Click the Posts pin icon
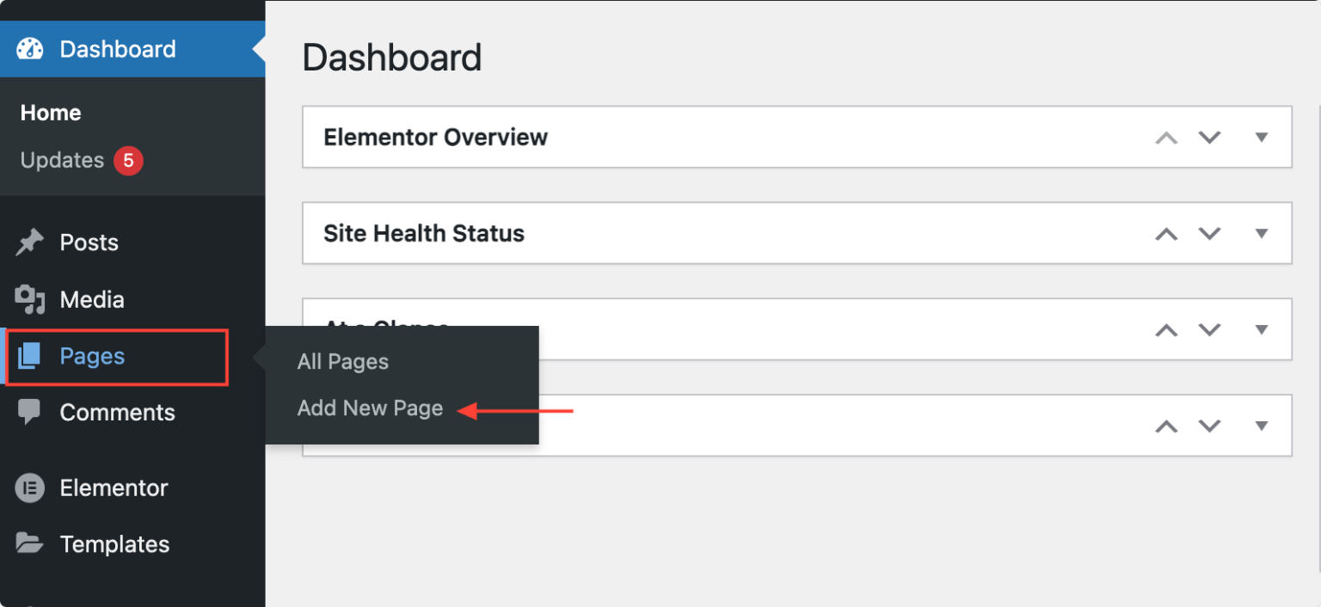The width and height of the screenshot is (1321, 607). pyautogui.click(x=28, y=242)
